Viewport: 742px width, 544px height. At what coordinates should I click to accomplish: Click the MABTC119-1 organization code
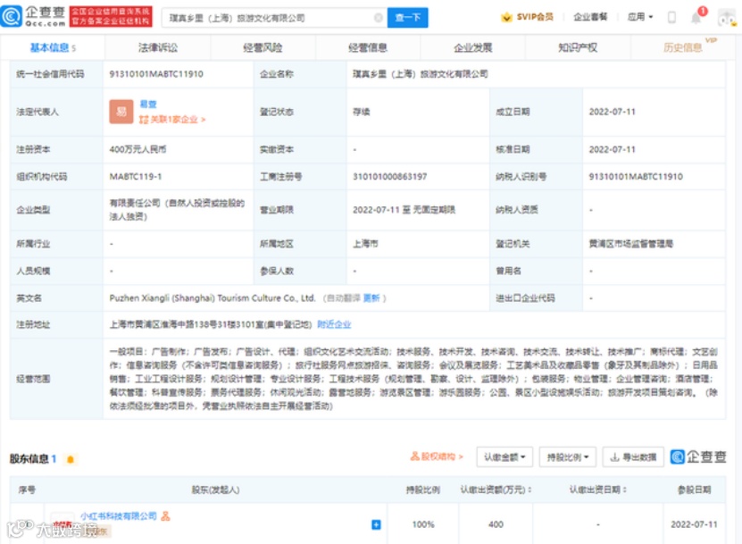click(136, 177)
